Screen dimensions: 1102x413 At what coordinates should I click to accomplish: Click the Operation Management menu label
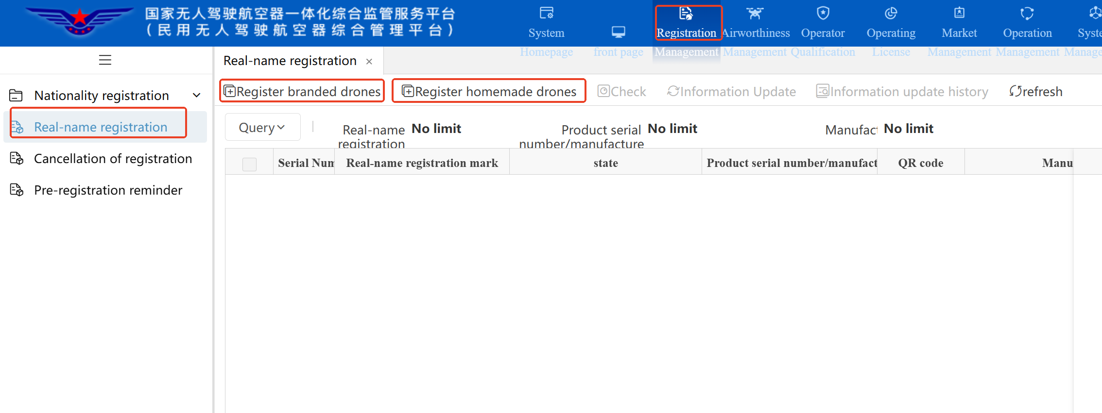(x=1028, y=42)
